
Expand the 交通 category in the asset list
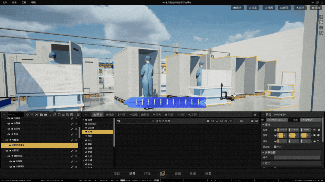[84, 160]
